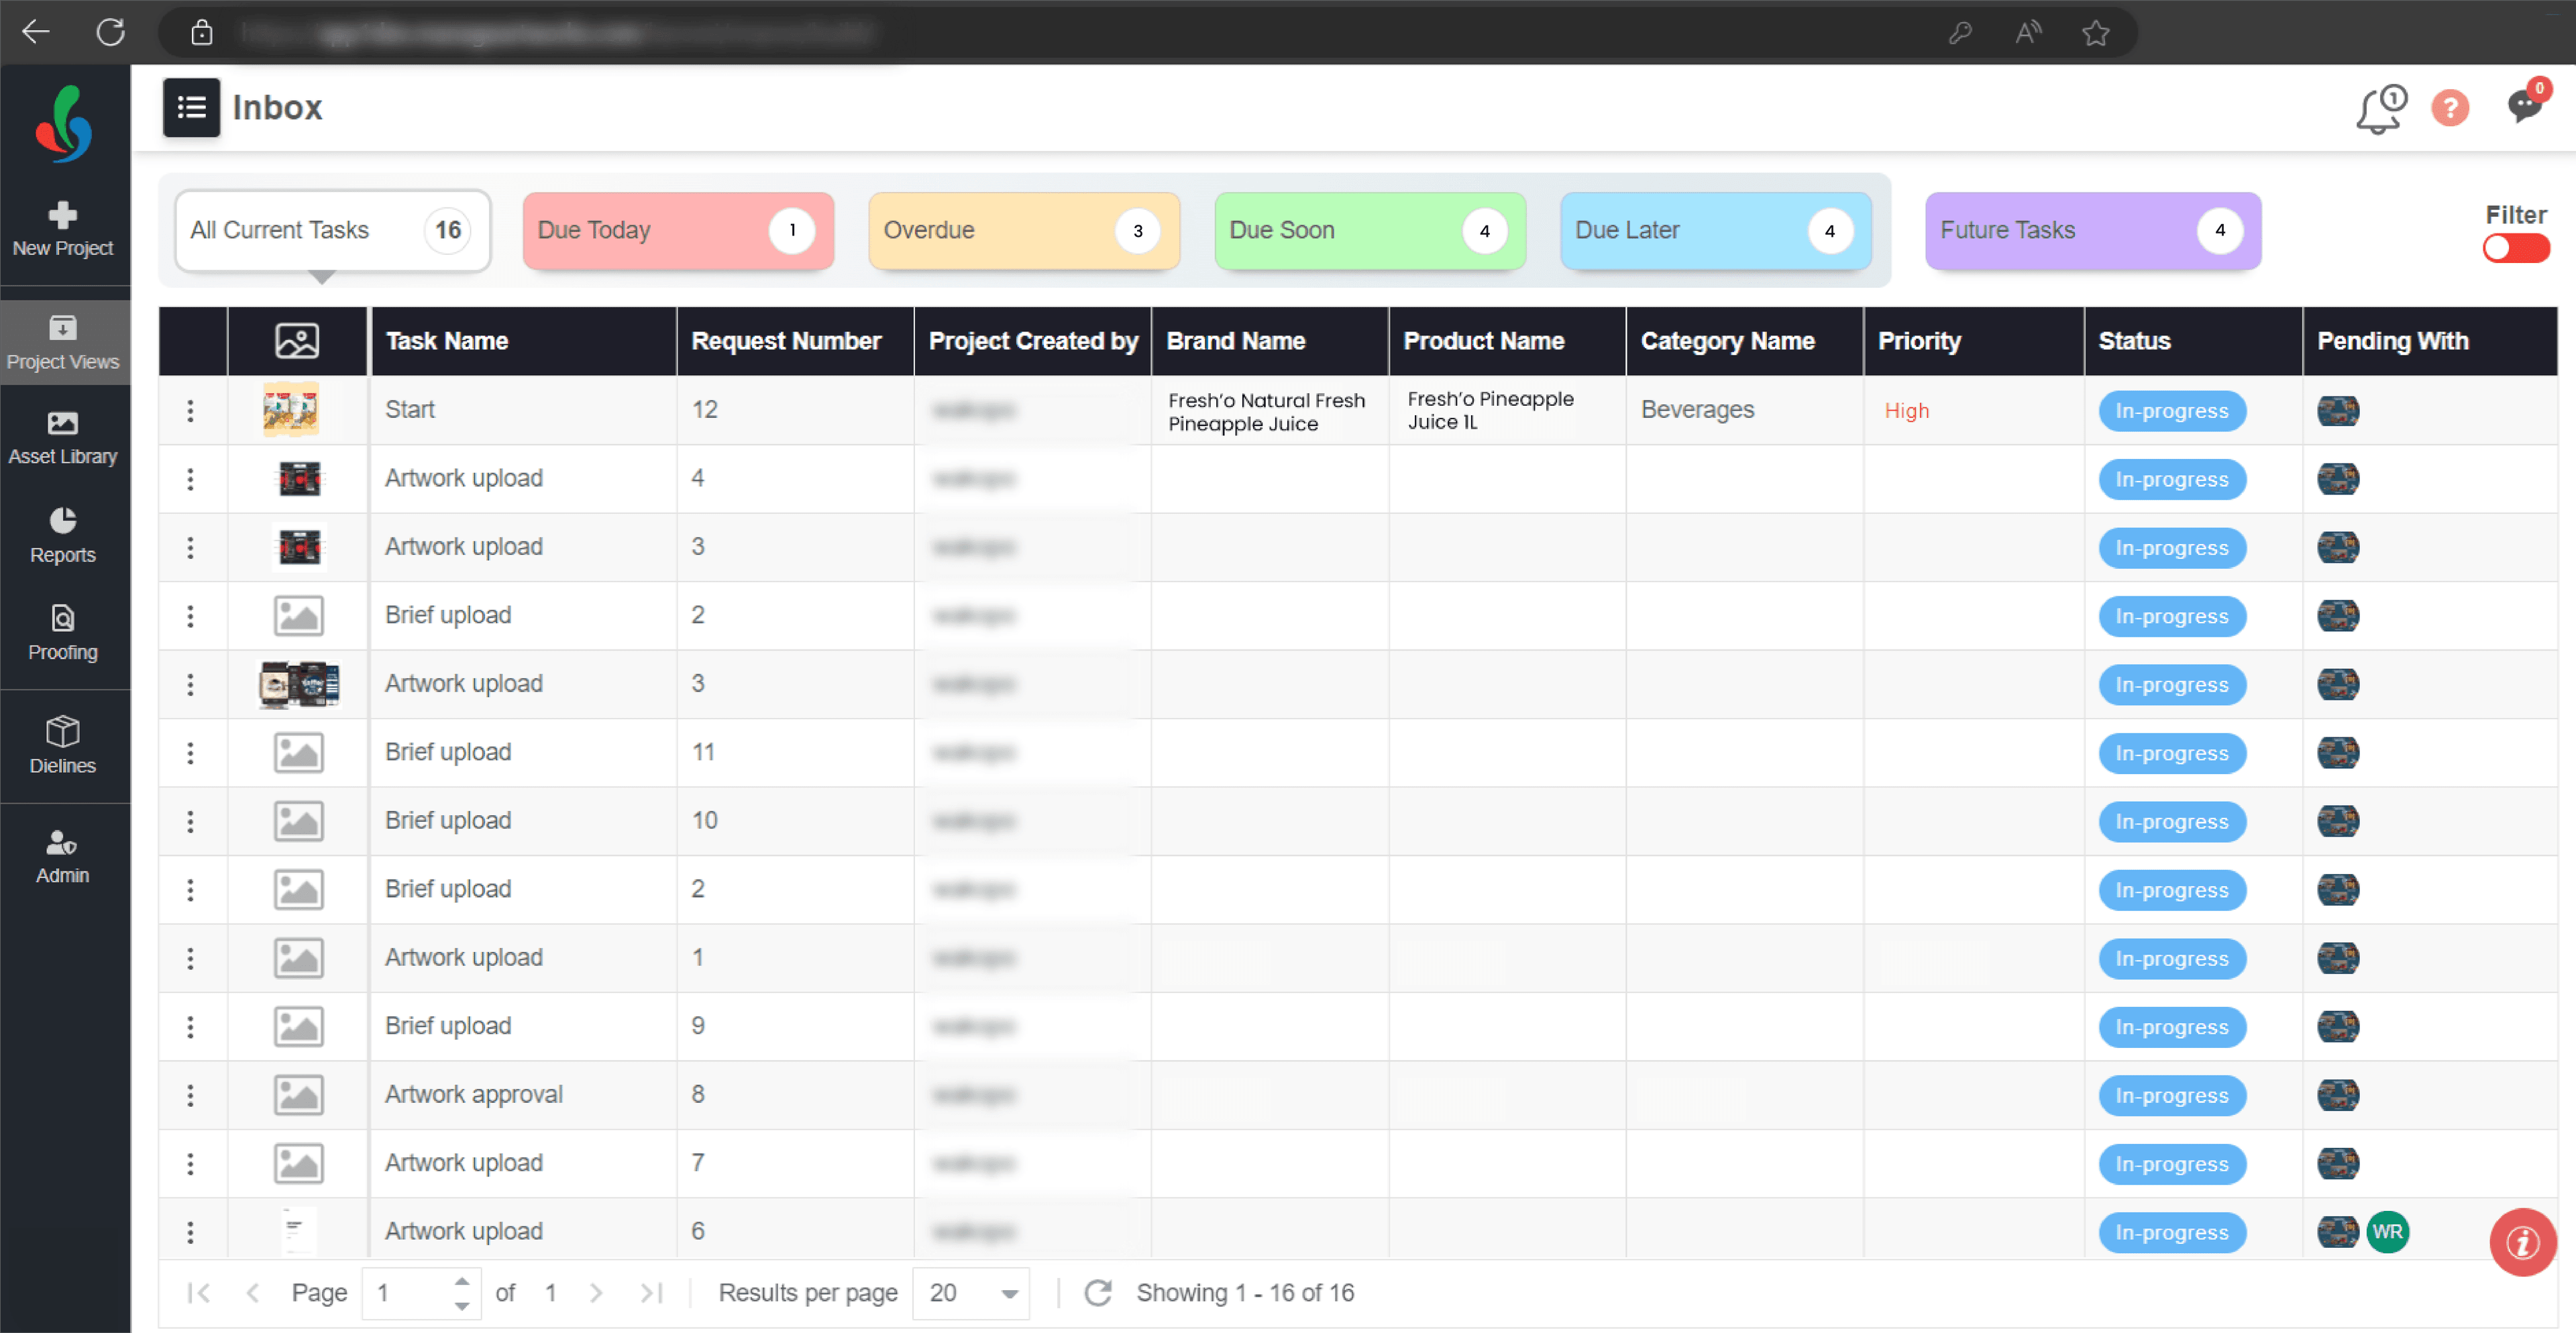Viewport: 2576px width, 1333px height.
Task: Select the Due Today tab
Action: (678, 230)
